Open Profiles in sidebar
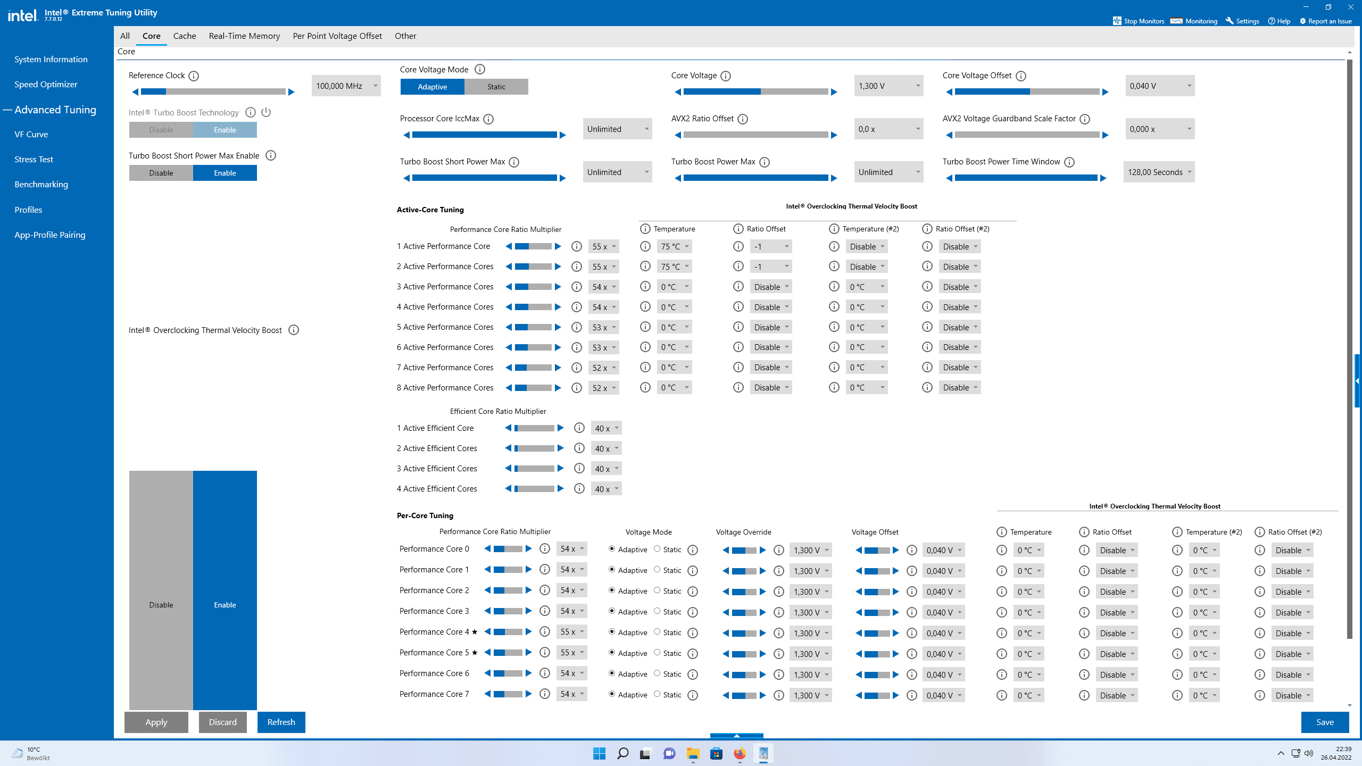 point(28,210)
